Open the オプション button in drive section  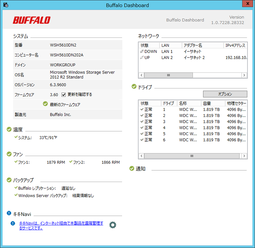(x=224, y=94)
